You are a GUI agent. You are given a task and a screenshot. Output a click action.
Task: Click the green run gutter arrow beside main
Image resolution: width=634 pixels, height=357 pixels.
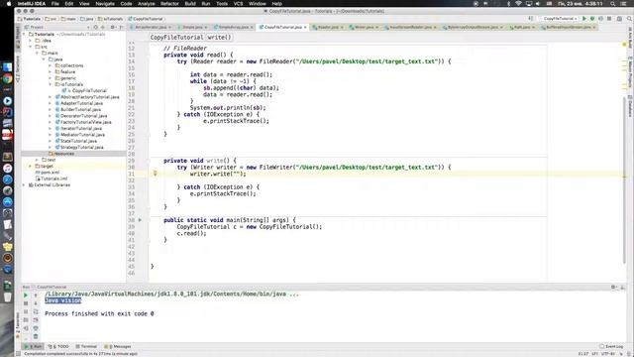[140, 220]
